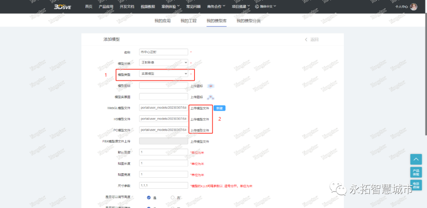Screen dimensions: 427x208
Task: Switch to 我的工程 tab
Action: tap(188, 21)
